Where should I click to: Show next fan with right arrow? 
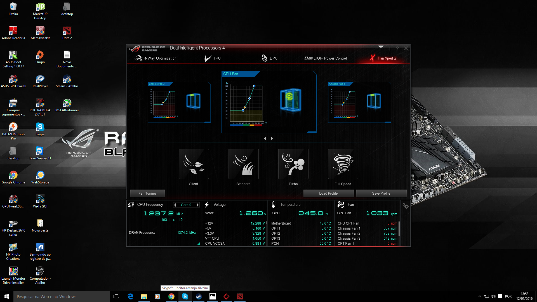click(x=272, y=138)
